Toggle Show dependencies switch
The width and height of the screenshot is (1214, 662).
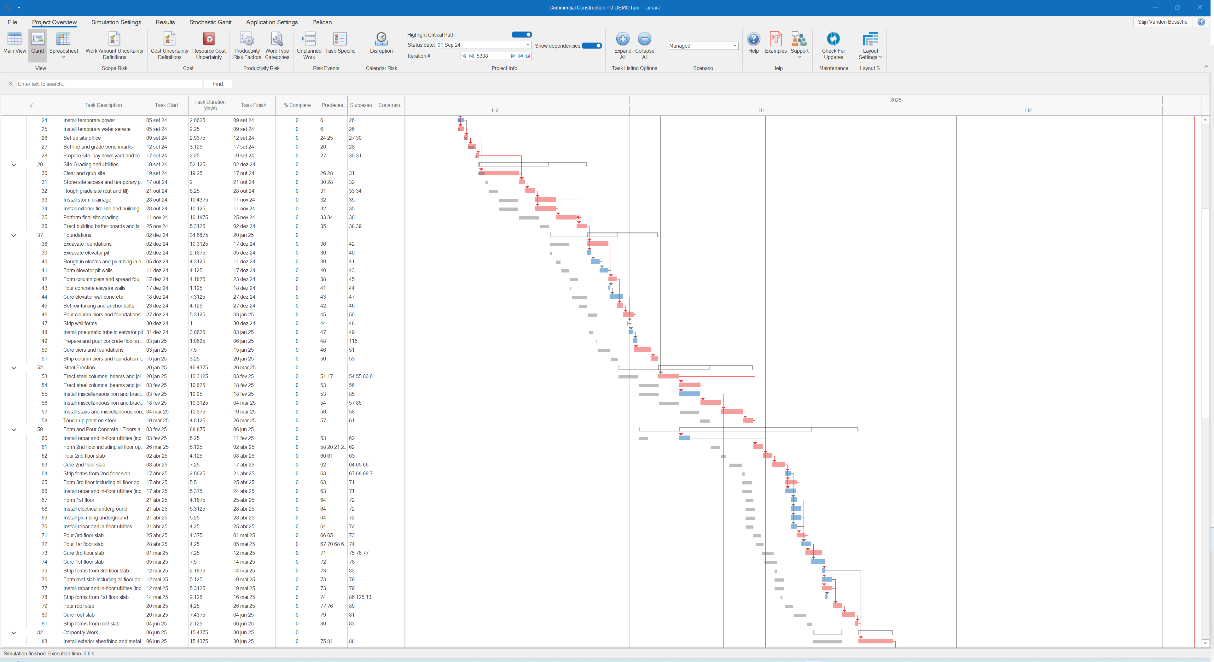click(x=591, y=46)
